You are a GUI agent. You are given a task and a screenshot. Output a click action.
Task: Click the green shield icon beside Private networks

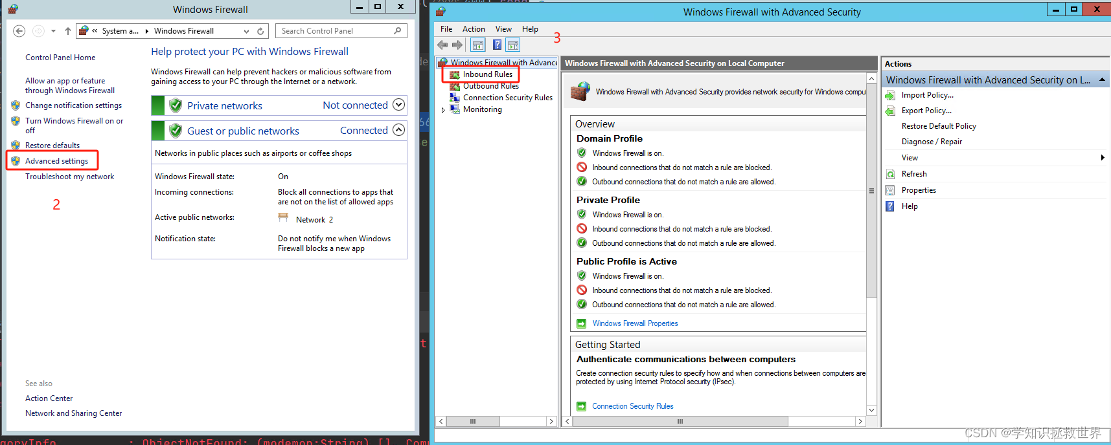coord(176,105)
